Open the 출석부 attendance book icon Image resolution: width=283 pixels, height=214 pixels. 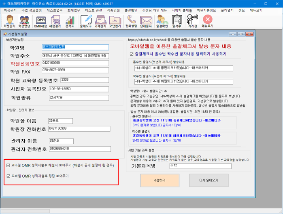[177, 21]
